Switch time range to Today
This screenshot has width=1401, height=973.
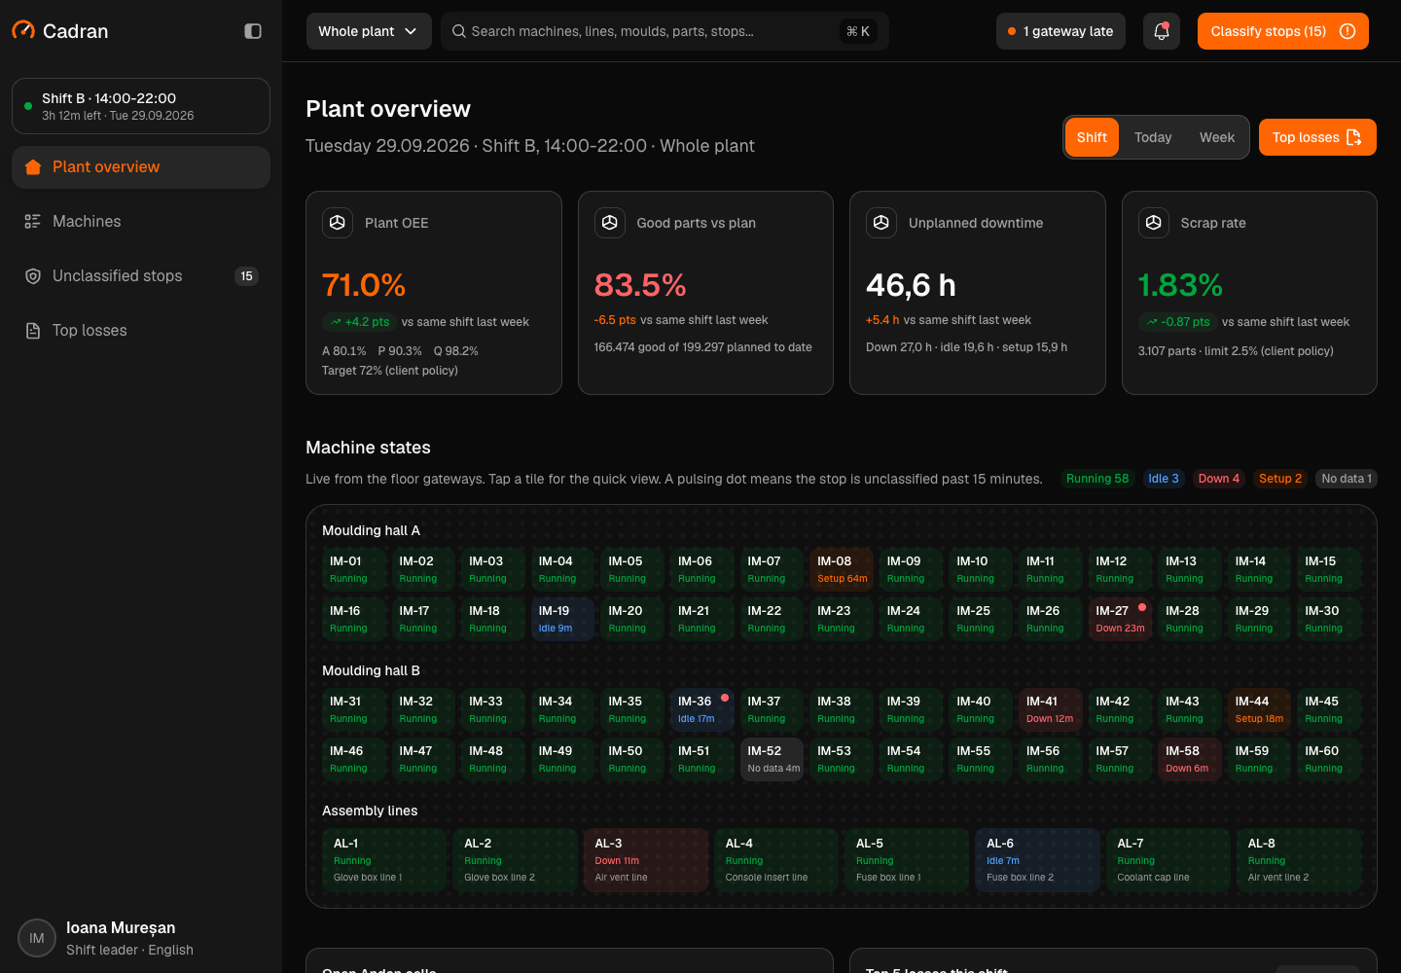pos(1153,137)
